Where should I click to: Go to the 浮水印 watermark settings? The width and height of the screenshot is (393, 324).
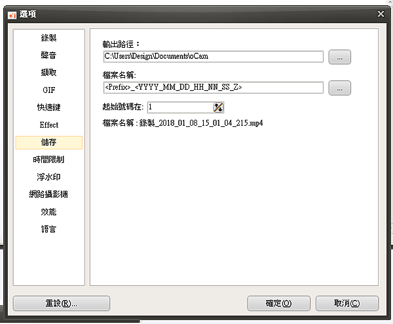click(48, 177)
